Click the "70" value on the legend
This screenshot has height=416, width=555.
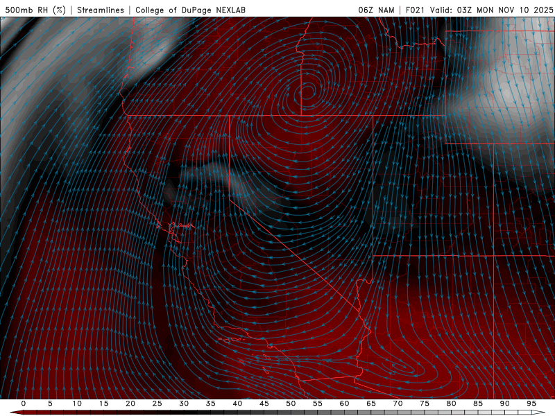(398, 404)
